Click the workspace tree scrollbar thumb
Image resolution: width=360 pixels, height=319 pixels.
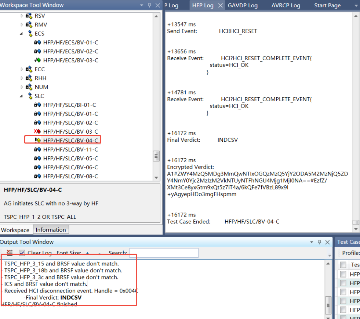(x=156, y=156)
